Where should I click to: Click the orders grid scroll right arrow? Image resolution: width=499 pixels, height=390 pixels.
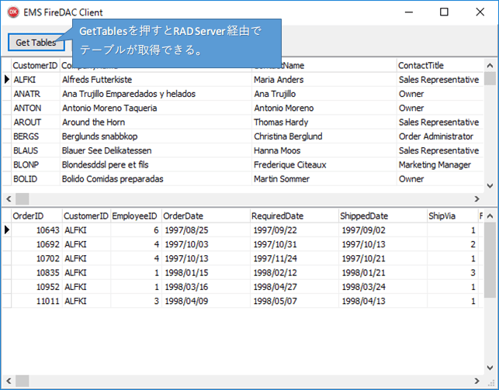pos(476,381)
